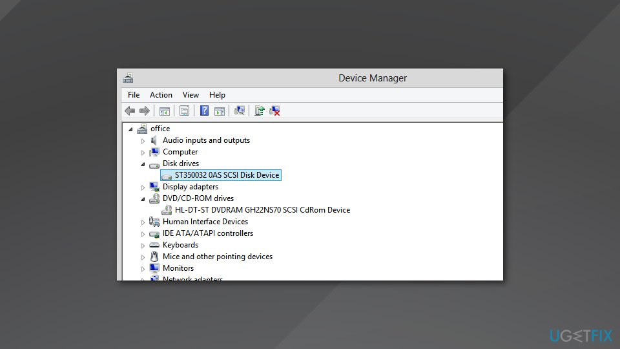620x349 pixels.
Task: Expand the Keyboards node
Action: tap(143, 246)
